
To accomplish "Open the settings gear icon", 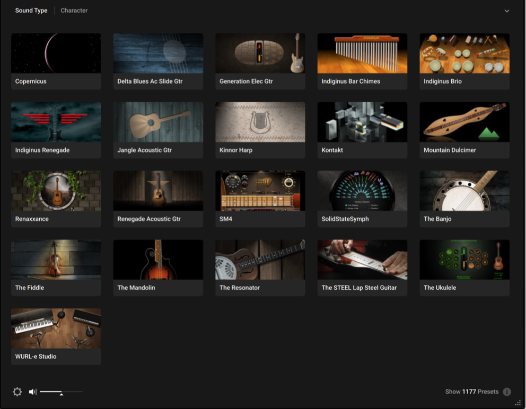I will pyautogui.click(x=17, y=392).
